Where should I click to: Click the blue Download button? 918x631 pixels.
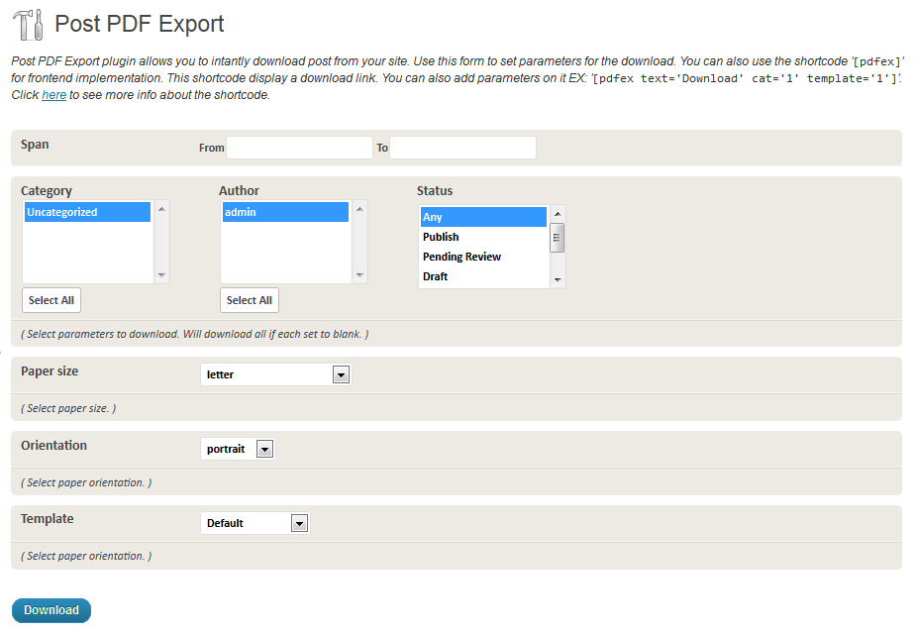(x=51, y=610)
